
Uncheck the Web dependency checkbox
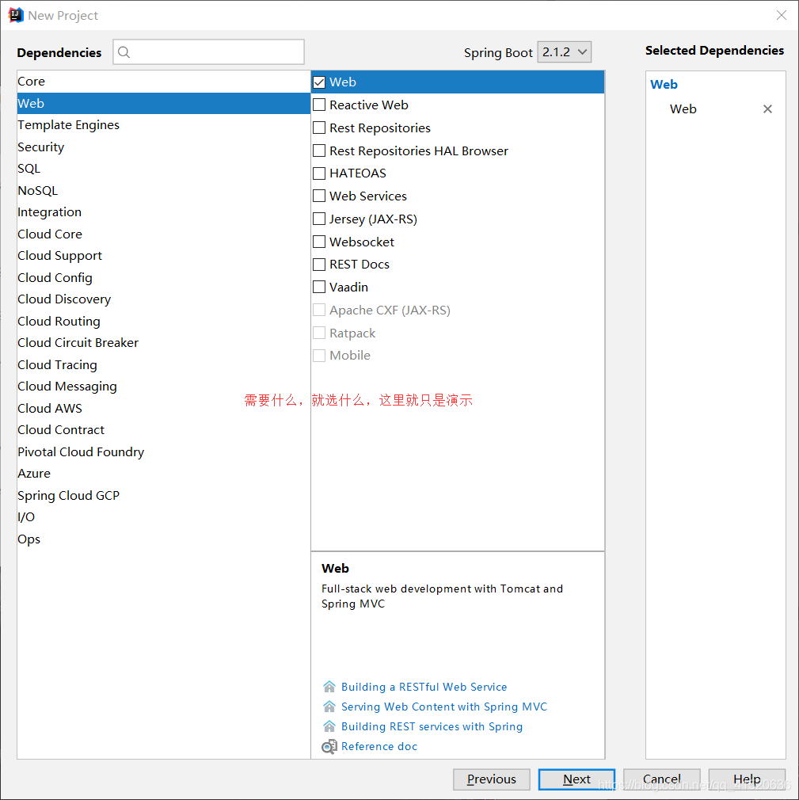tap(320, 82)
